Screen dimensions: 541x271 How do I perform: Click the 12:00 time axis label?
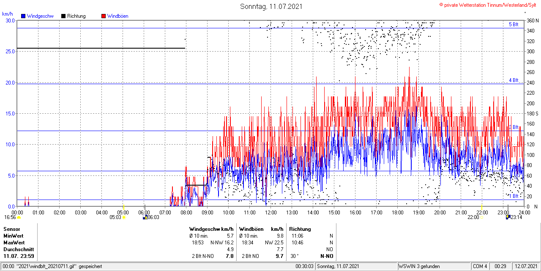(270, 212)
